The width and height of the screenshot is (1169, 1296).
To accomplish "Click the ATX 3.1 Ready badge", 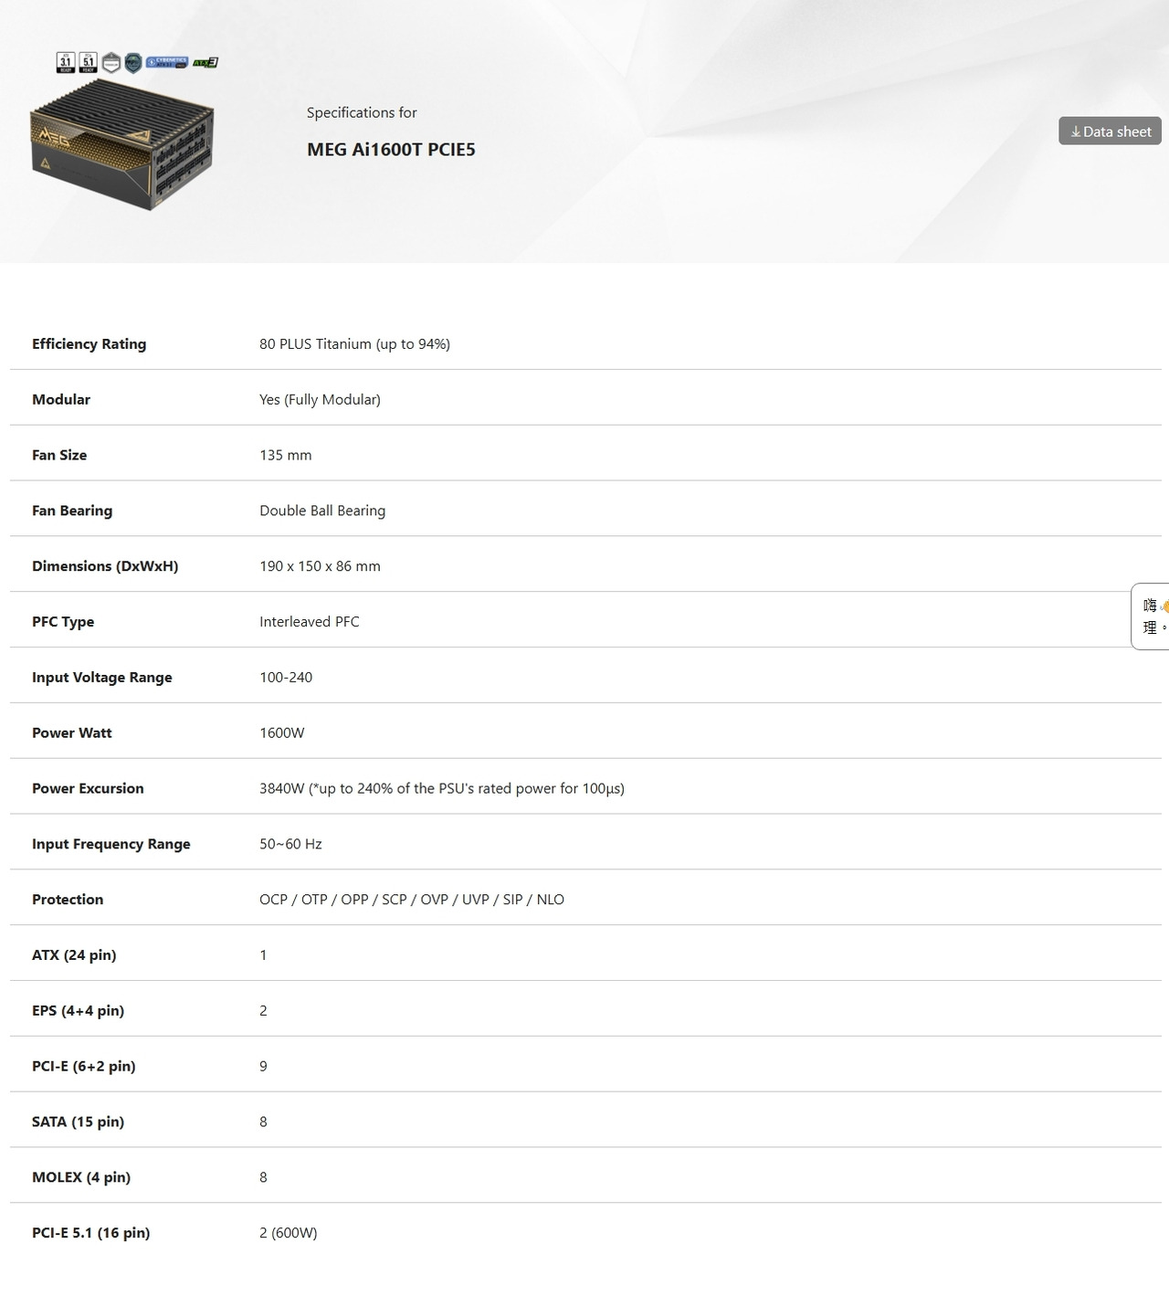I will tap(66, 62).
